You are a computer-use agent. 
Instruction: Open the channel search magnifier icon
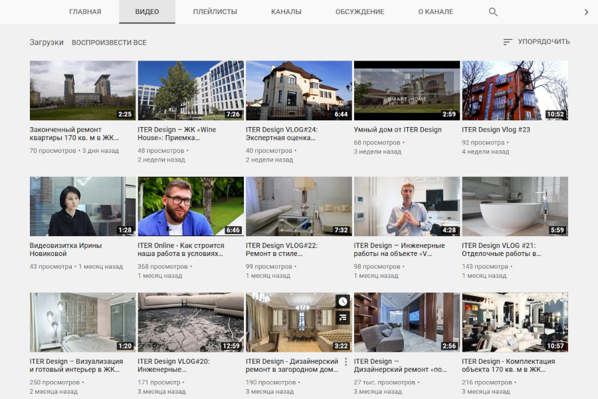[x=493, y=12]
